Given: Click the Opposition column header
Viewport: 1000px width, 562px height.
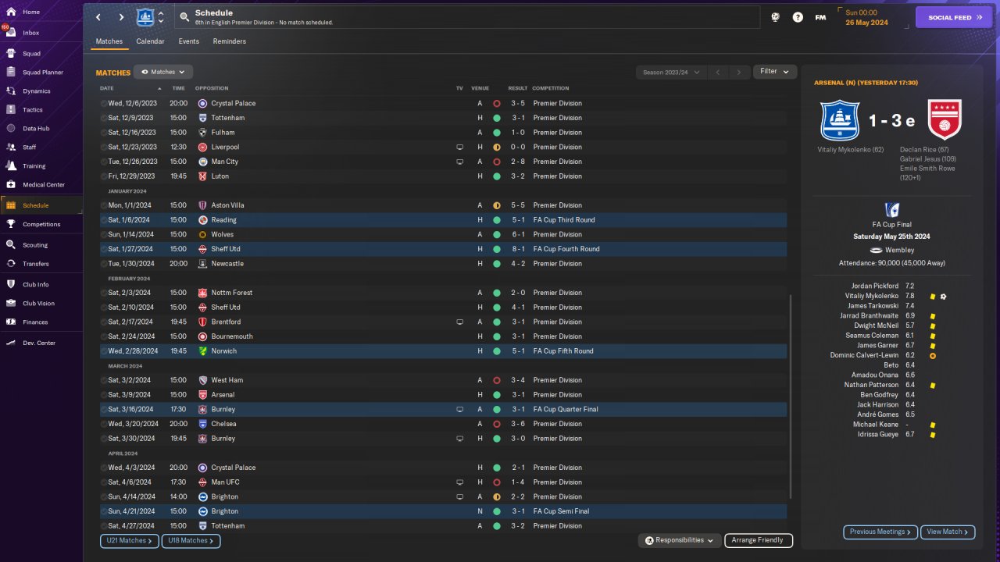Looking at the screenshot, I should (212, 88).
